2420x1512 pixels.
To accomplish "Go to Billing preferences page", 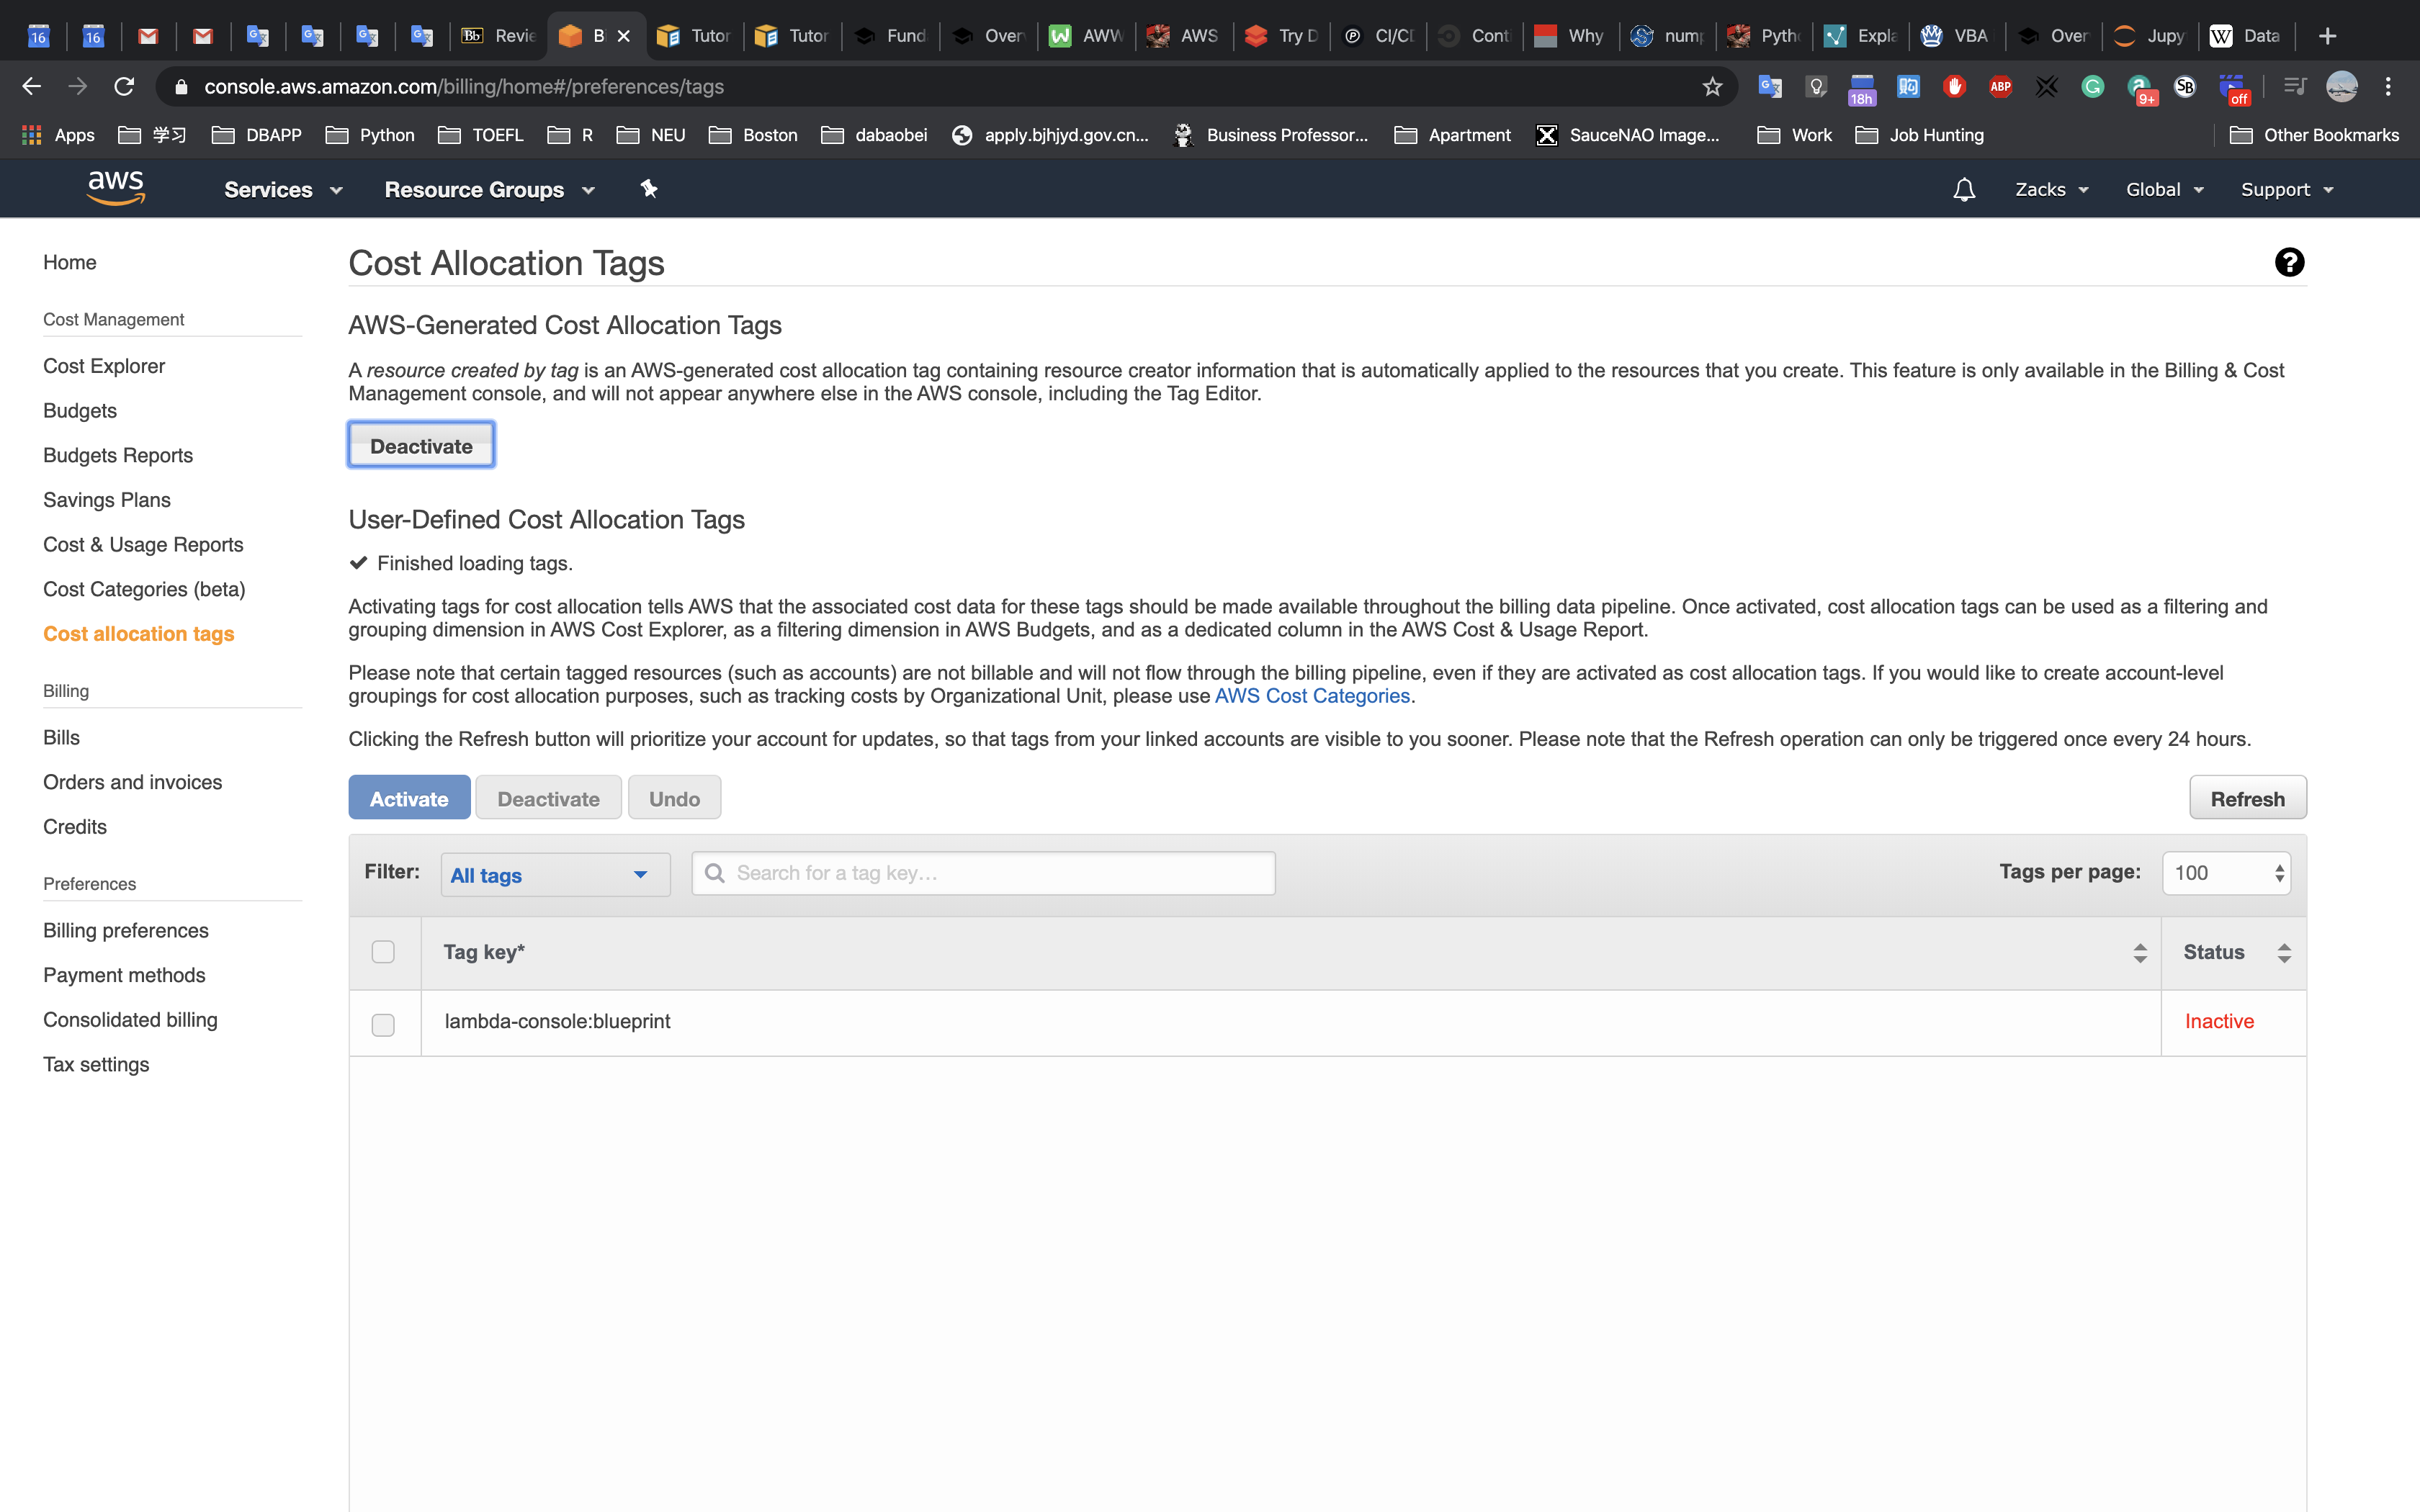I will pos(126,930).
